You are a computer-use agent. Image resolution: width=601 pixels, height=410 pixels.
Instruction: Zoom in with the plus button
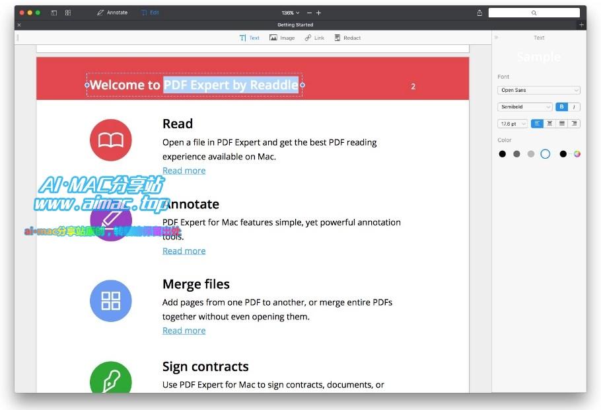click(x=318, y=13)
